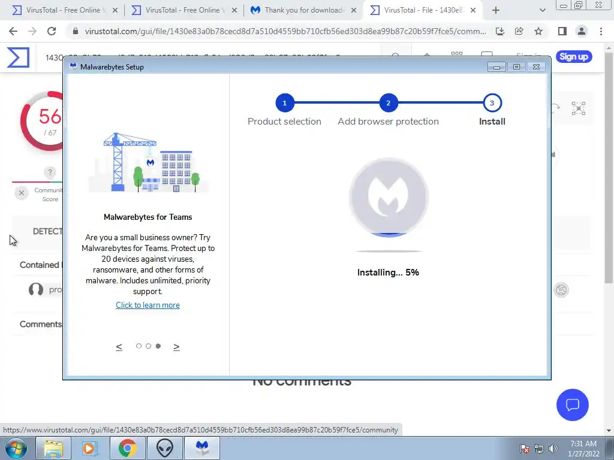Click step 1 Product selection circle
Screen dimensions: 614x460
click(285, 103)
